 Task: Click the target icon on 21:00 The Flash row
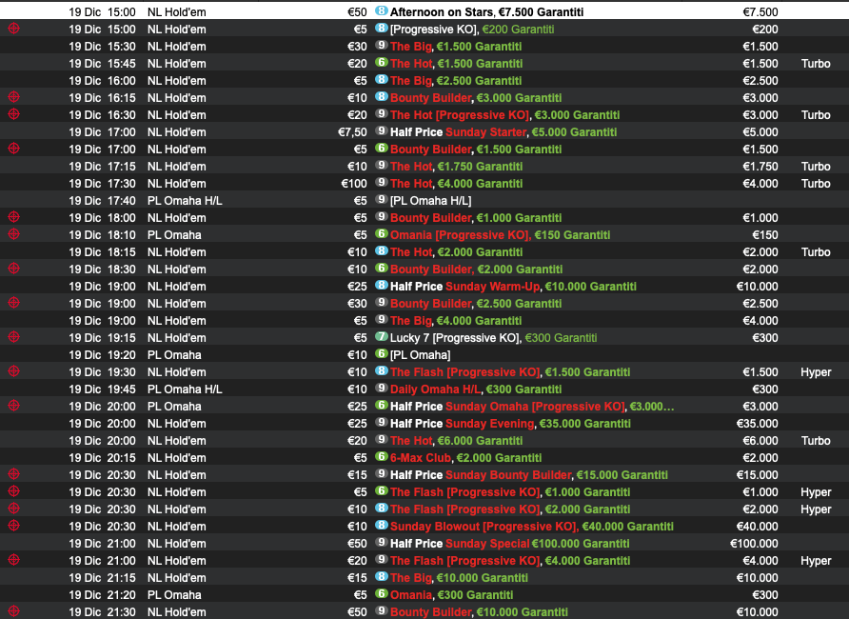[x=14, y=559]
